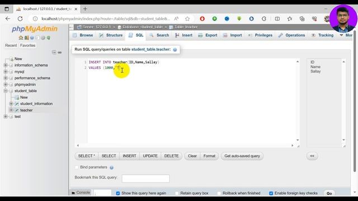Screen dimensions: 358x201
Task: Click the Bind parameters help icon
Action: tap(111, 167)
